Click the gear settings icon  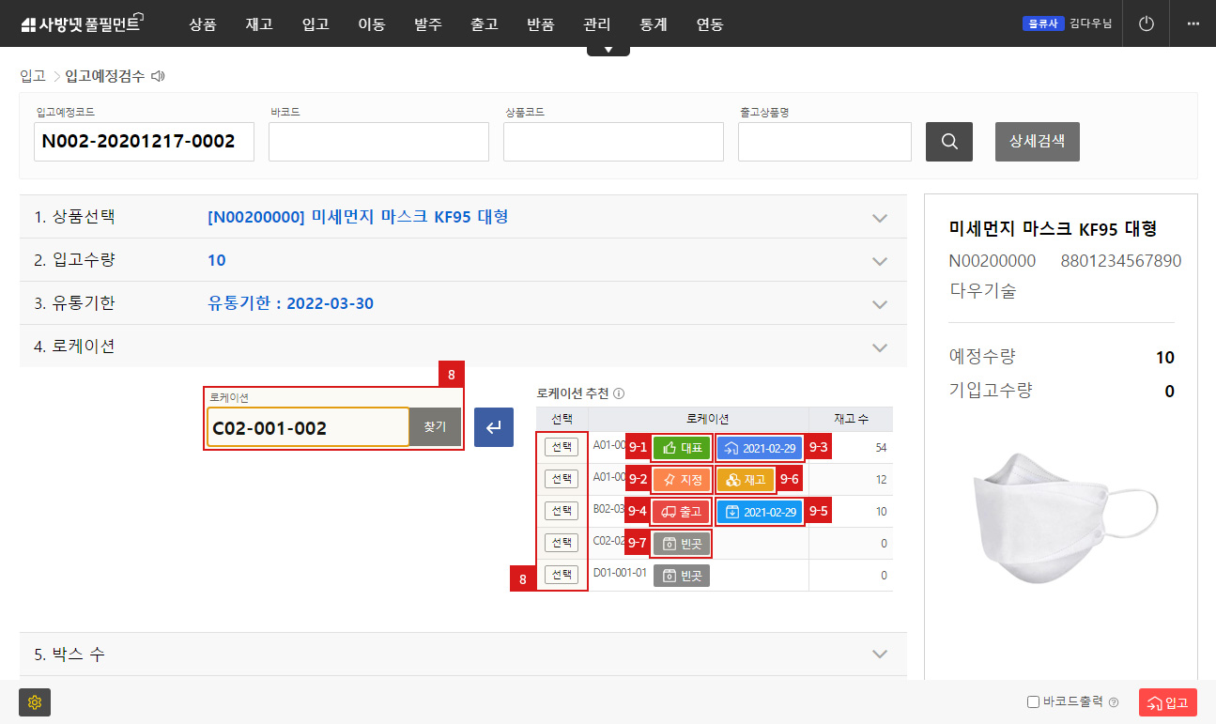click(35, 702)
